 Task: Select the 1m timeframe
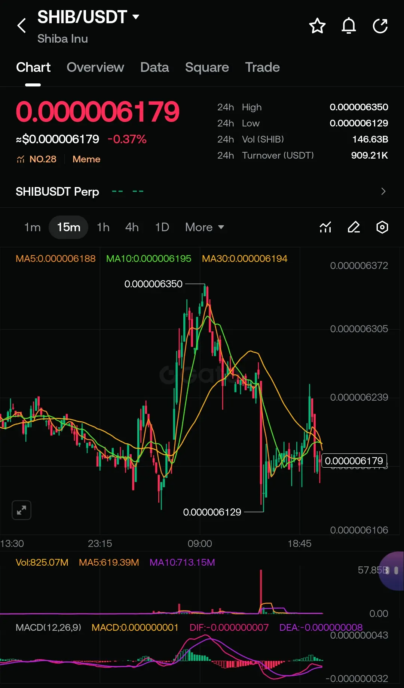coord(33,227)
